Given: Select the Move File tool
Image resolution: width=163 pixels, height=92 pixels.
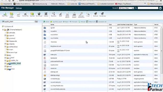Looking at the screenshot, I should click(25, 14).
